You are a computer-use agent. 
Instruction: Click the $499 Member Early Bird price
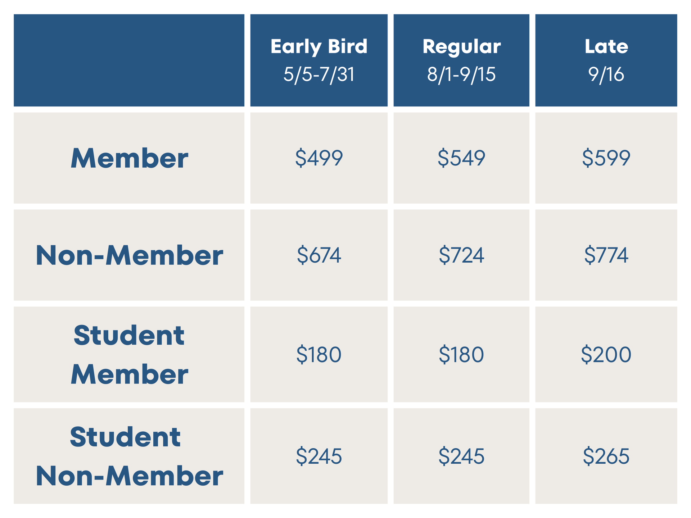[319, 158]
